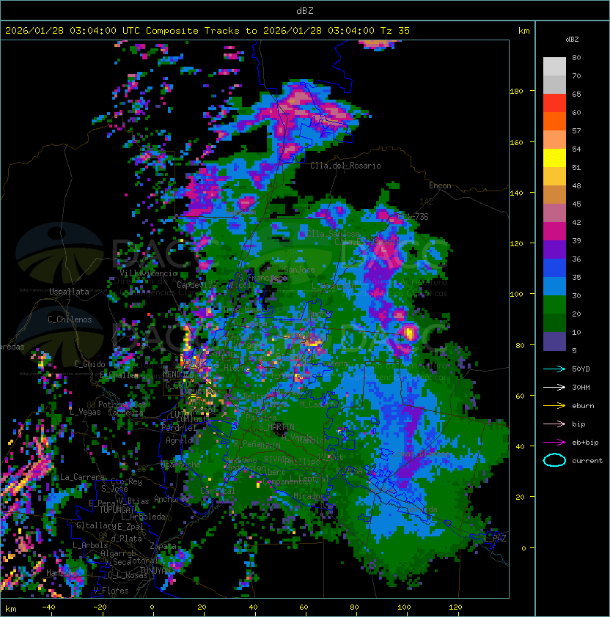Click the 'L_Arboleda' place label on map
The width and height of the screenshot is (610, 617).
click(x=143, y=517)
